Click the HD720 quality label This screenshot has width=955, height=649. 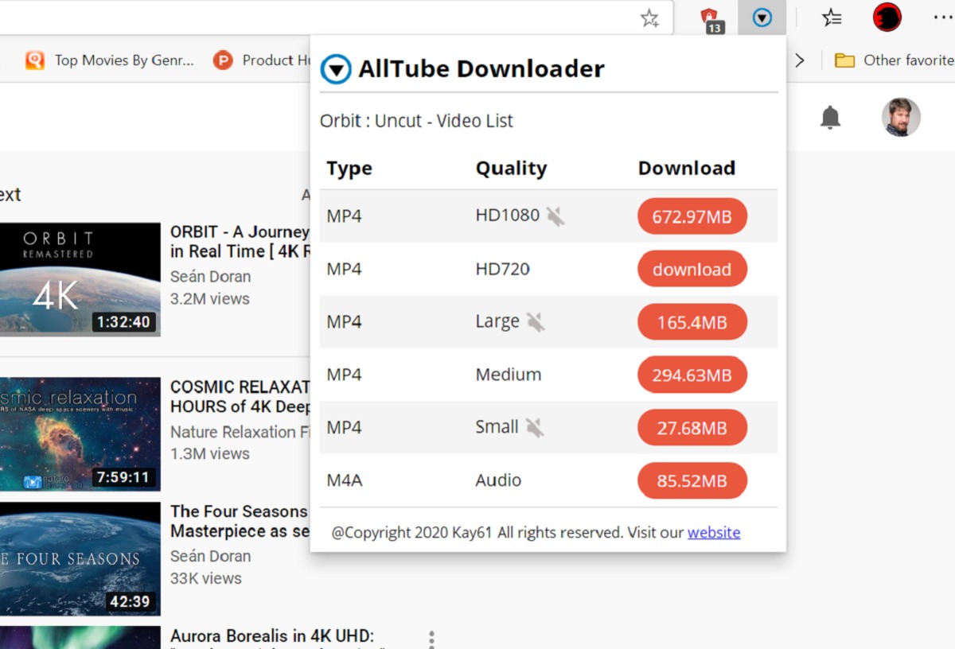pos(502,269)
